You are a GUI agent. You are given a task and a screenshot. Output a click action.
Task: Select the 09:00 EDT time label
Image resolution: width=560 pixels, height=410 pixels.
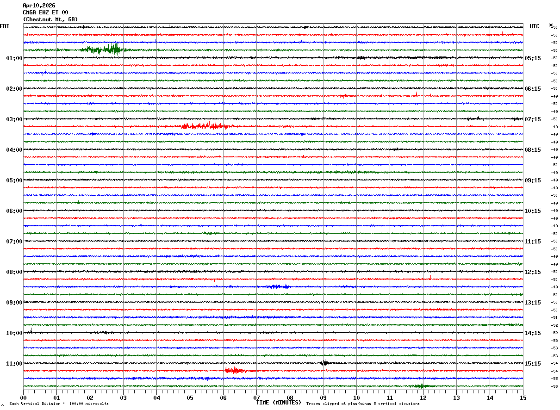tap(14, 303)
